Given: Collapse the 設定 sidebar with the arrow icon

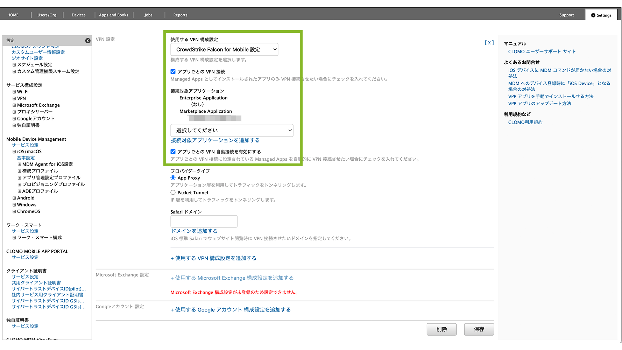Looking at the screenshot, I should coord(88,41).
